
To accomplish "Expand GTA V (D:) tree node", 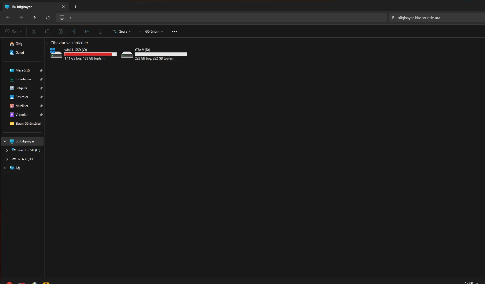I will (x=7, y=159).
